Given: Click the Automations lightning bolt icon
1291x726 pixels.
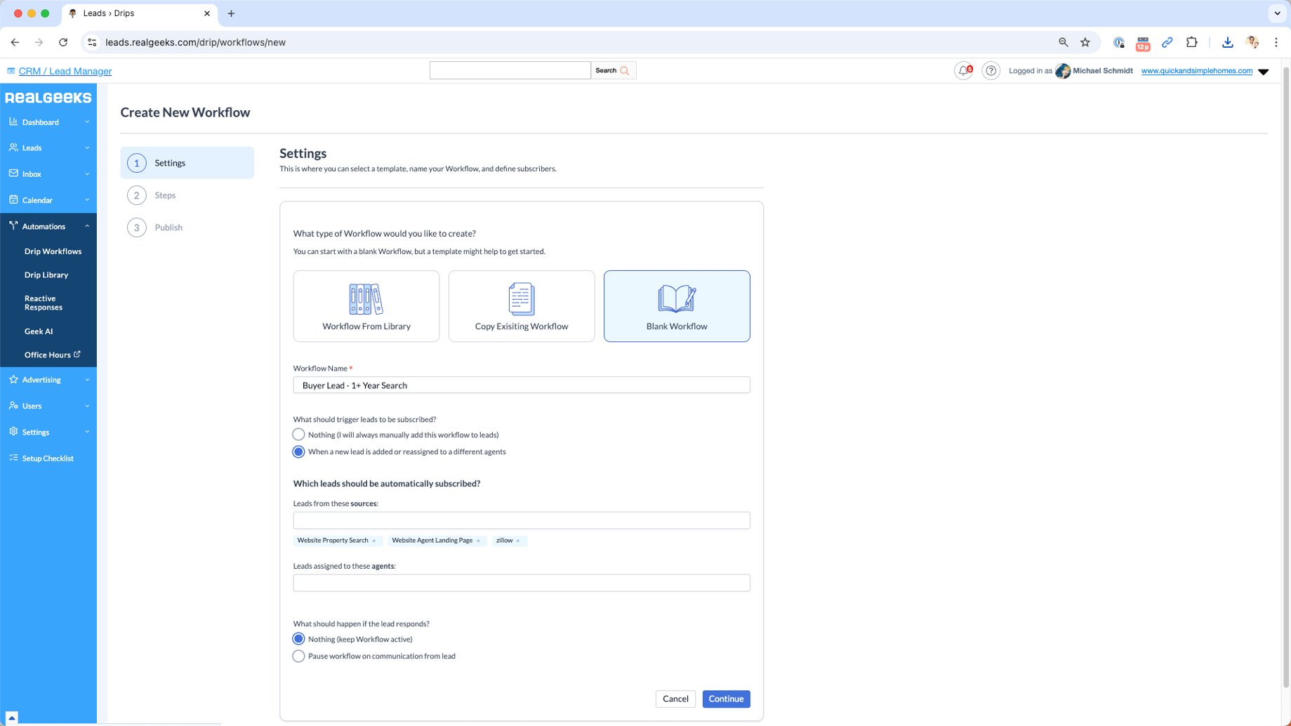Looking at the screenshot, I should (x=13, y=225).
